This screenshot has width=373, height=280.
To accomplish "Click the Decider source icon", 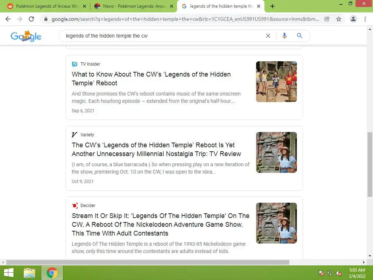I will click(75, 206).
